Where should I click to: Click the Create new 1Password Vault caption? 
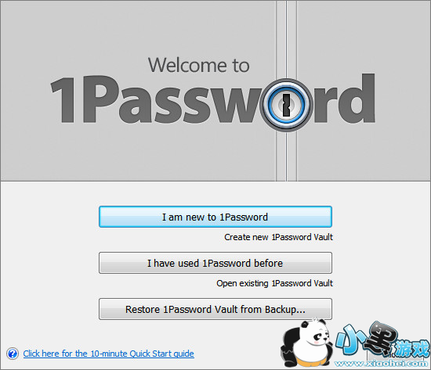click(x=278, y=237)
